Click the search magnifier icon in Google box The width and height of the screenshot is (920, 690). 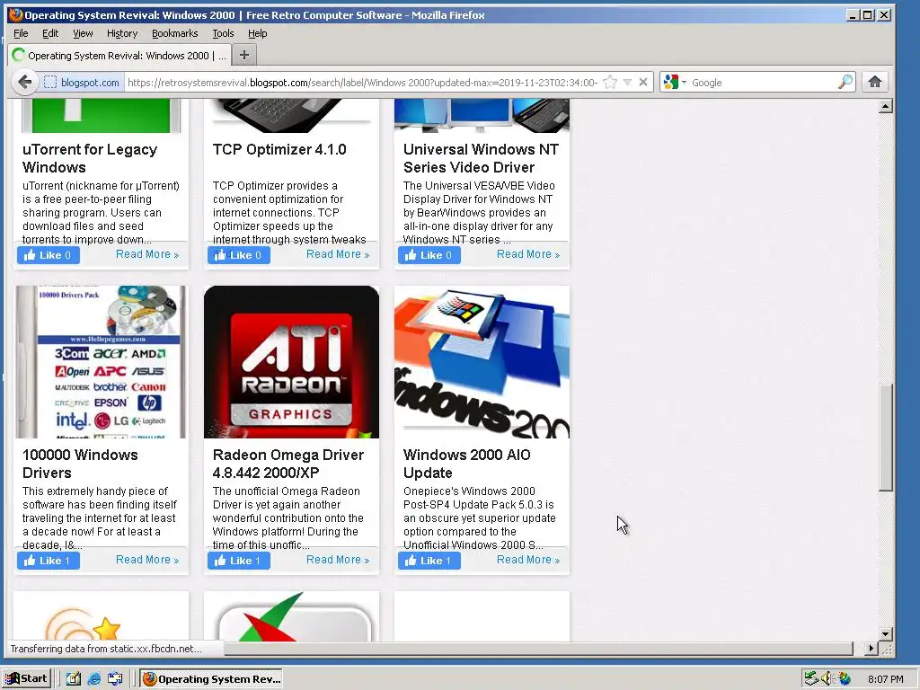[845, 82]
